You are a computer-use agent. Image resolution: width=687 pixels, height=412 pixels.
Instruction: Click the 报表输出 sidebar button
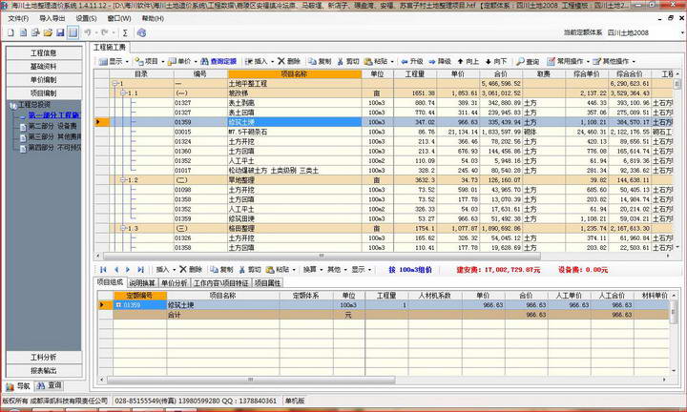tap(44, 371)
